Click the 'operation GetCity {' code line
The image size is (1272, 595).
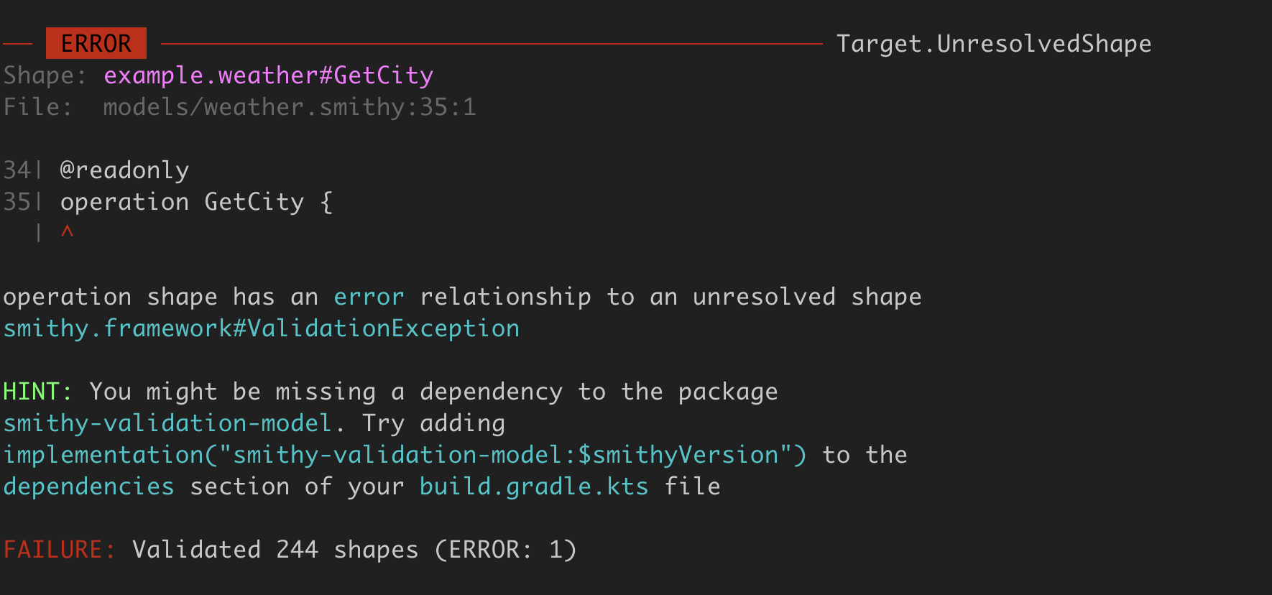tap(197, 202)
